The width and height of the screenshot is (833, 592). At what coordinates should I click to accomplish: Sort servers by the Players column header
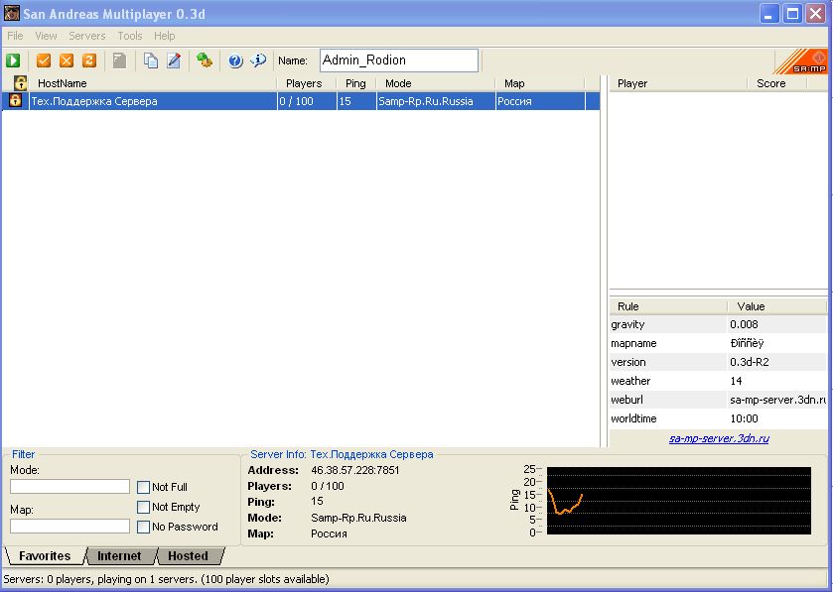[x=307, y=83]
